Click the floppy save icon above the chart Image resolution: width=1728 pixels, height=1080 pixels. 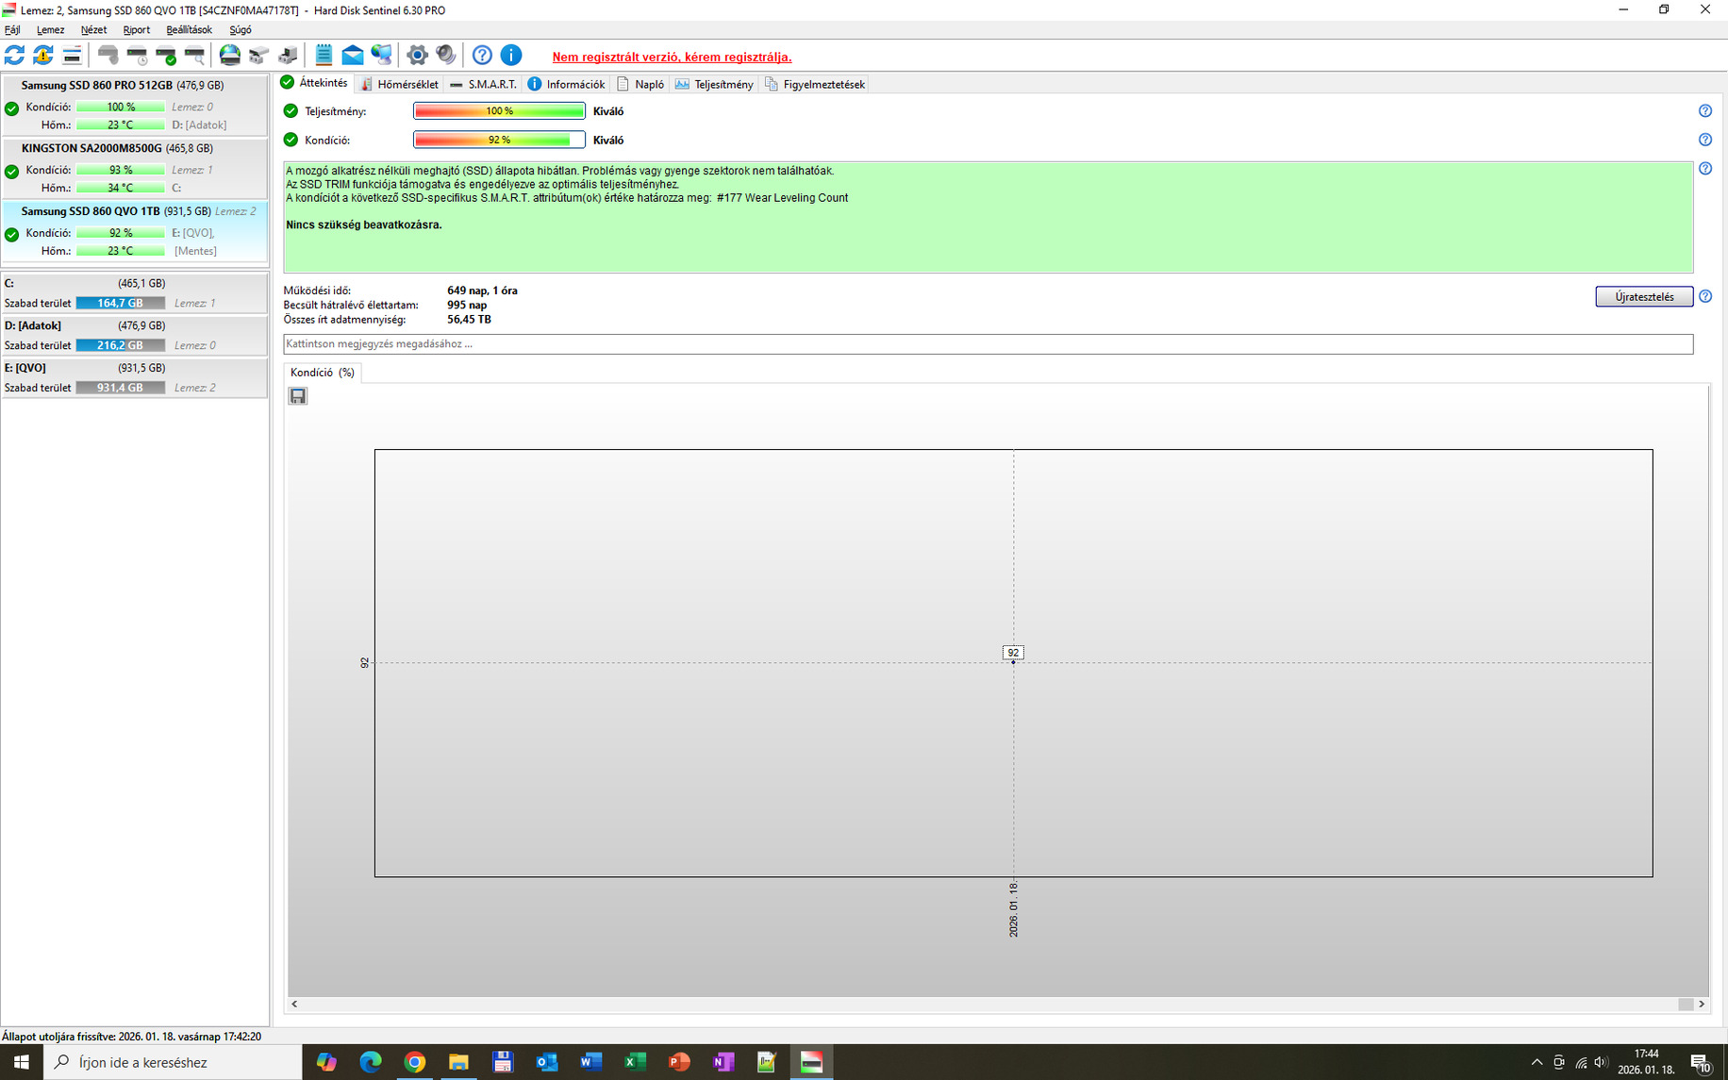pyautogui.click(x=298, y=396)
